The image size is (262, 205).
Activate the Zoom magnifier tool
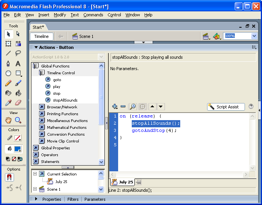pyautogui.click(x=18, y=120)
